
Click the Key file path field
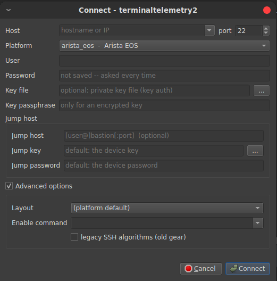tap(154, 90)
